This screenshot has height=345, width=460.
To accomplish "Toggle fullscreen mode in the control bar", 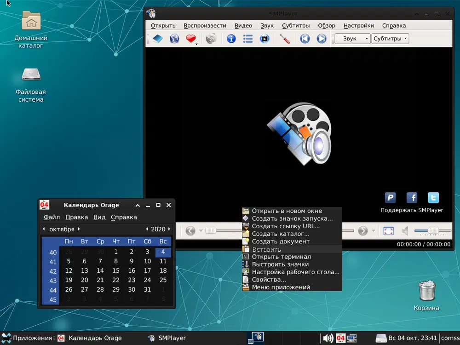I will point(388,231).
